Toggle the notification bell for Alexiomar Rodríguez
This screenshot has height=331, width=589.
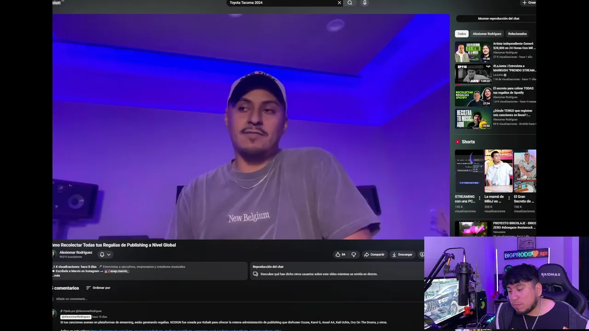(102, 254)
